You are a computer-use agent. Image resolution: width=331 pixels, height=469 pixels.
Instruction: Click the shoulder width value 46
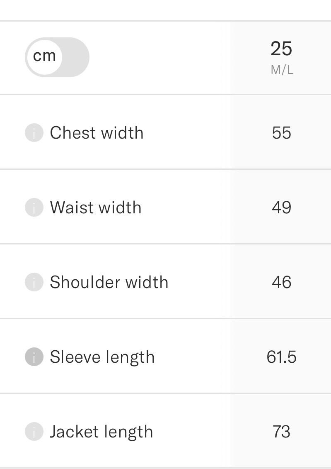(x=281, y=282)
